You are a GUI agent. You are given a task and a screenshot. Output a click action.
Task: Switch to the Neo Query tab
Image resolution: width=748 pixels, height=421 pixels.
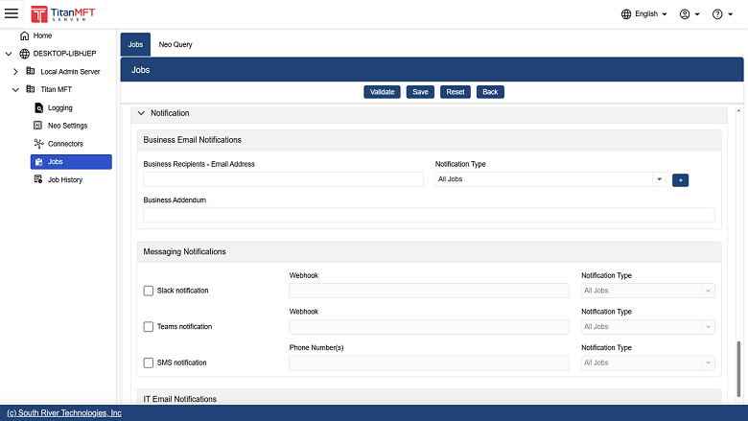point(175,44)
